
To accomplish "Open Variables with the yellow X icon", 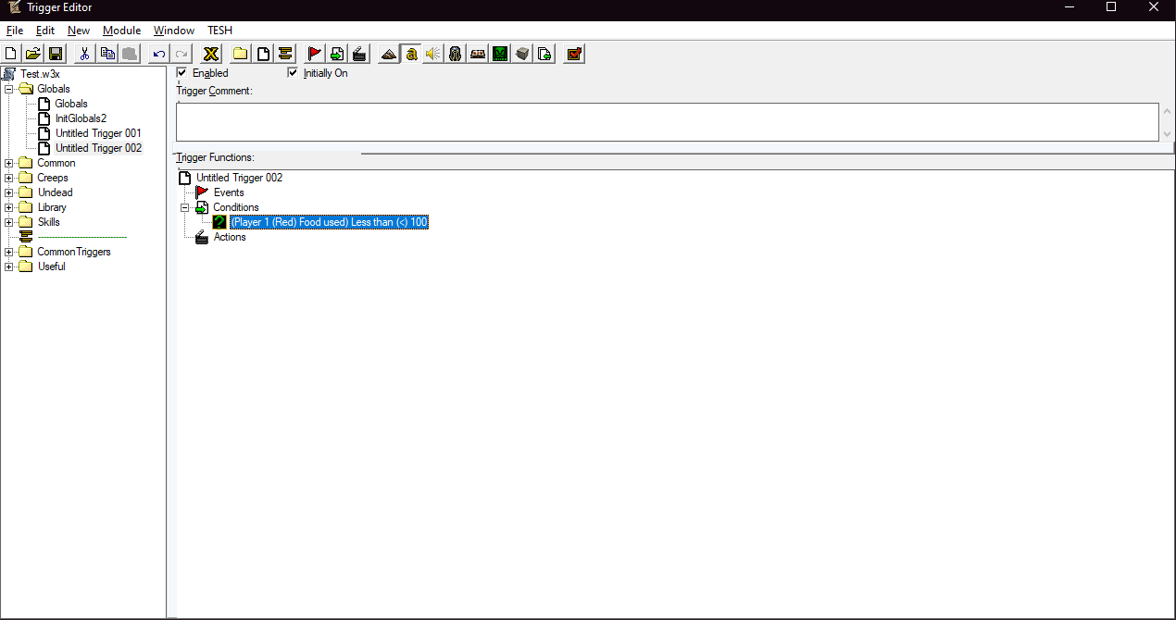I will pos(211,54).
